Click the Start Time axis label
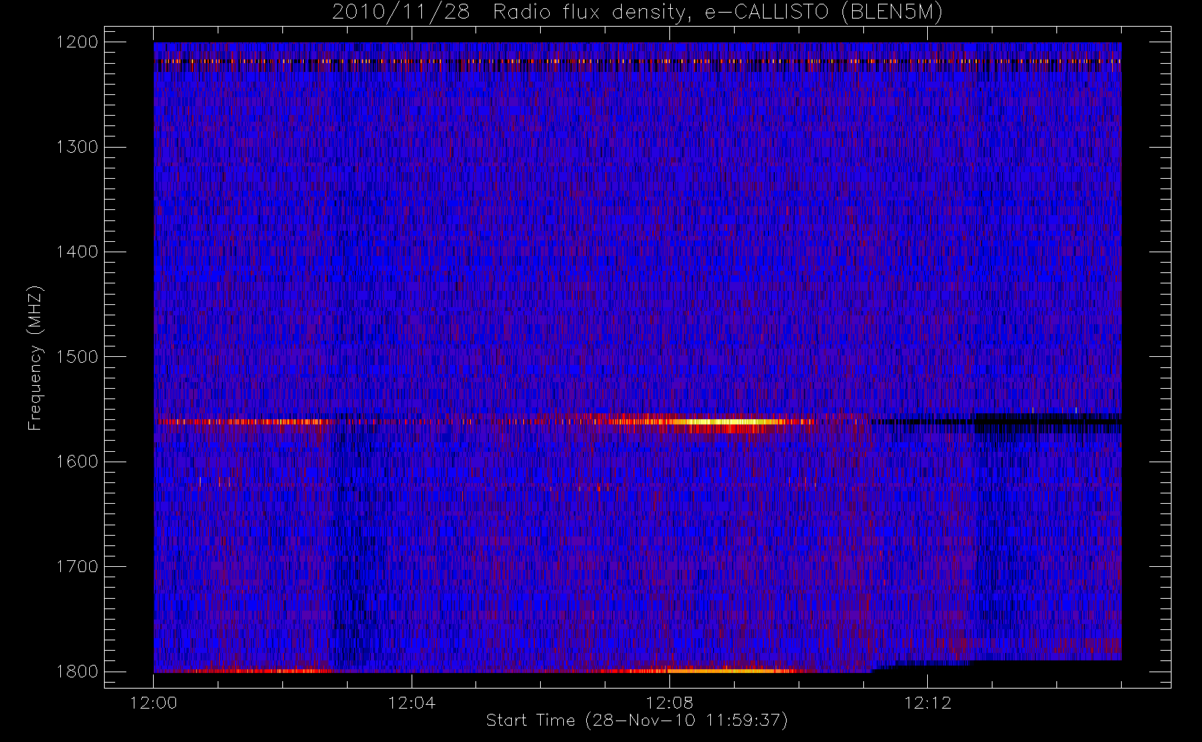This screenshot has width=1202, height=742. coord(637,720)
